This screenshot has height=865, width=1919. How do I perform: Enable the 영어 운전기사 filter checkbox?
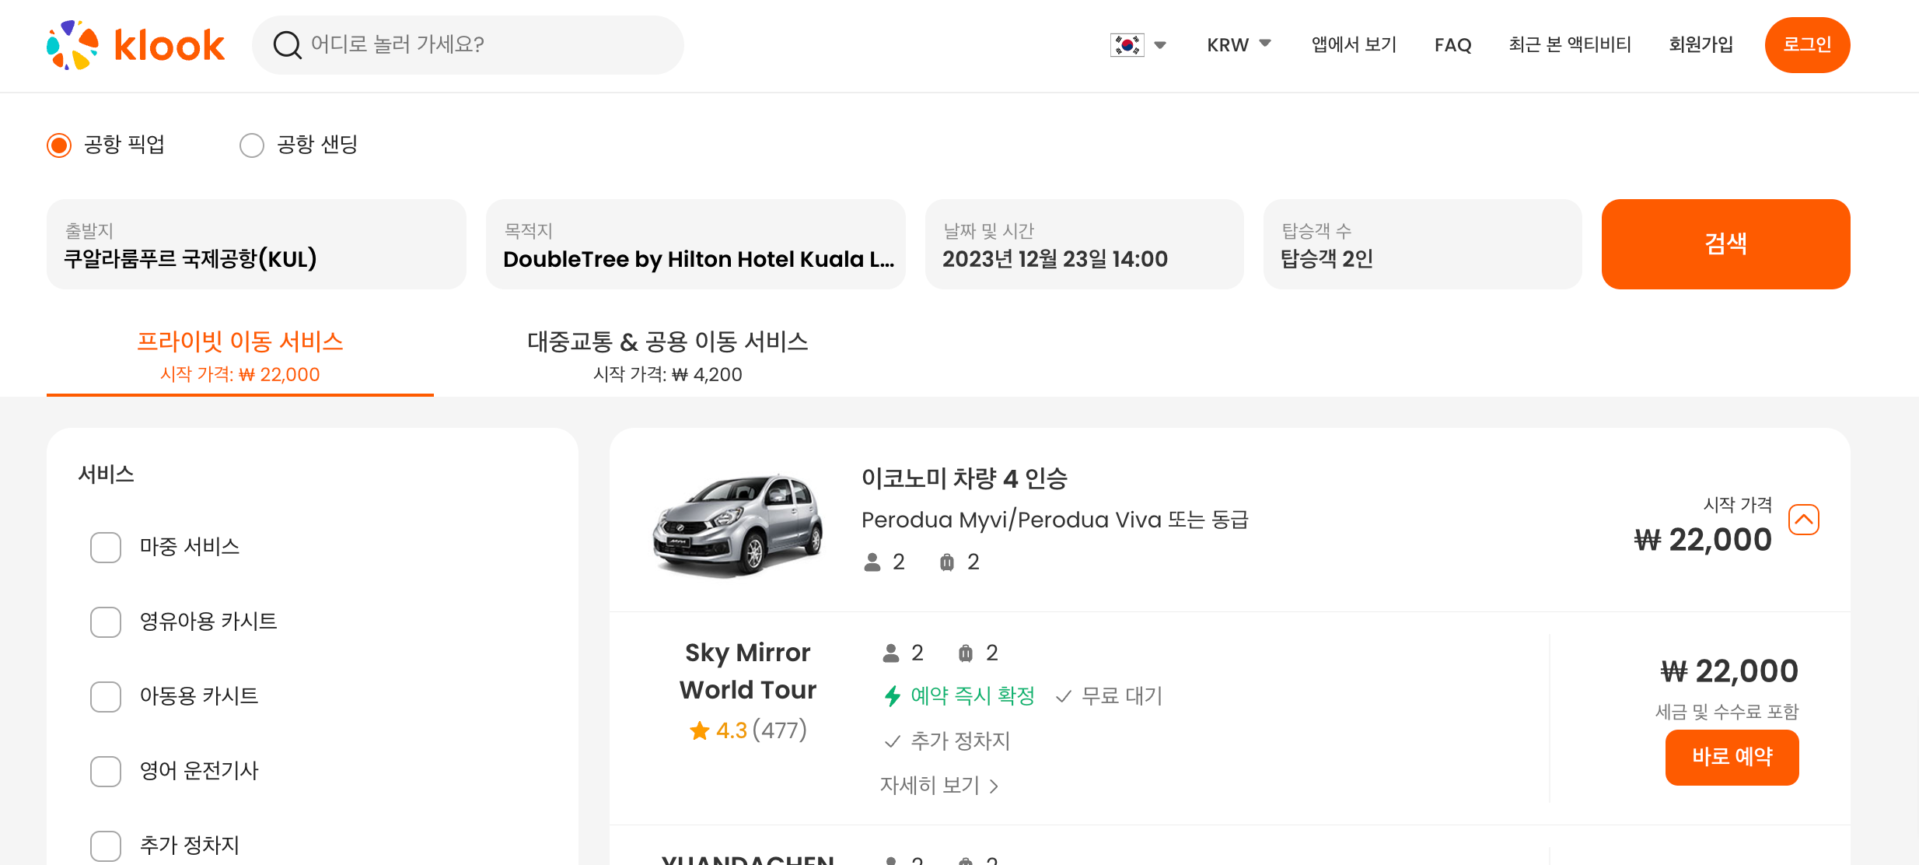[106, 772]
